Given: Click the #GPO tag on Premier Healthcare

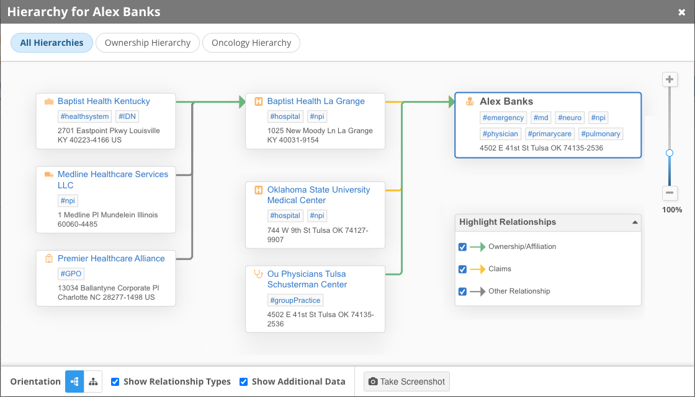Looking at the screenshot, I should click(x=71, y=274).
